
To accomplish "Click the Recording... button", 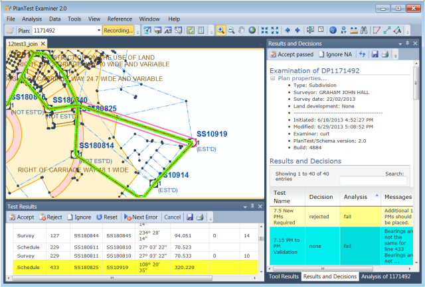I will point(118,30).
